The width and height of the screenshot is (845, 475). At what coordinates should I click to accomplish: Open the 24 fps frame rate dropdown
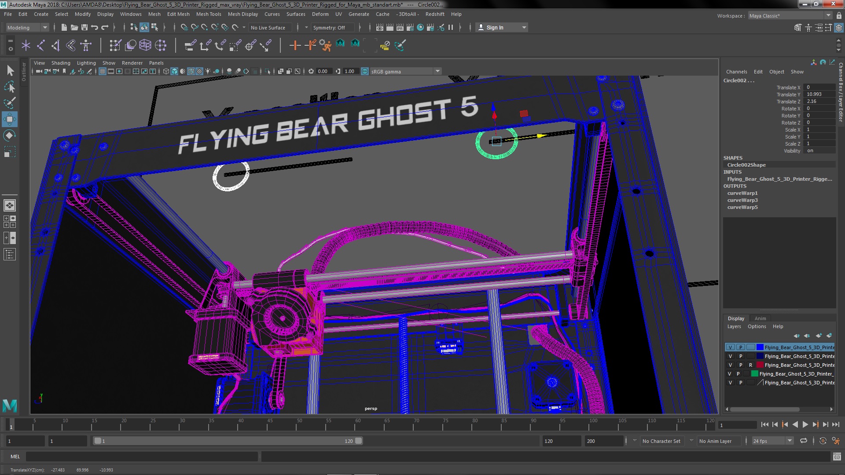click(x=790, y=441)
